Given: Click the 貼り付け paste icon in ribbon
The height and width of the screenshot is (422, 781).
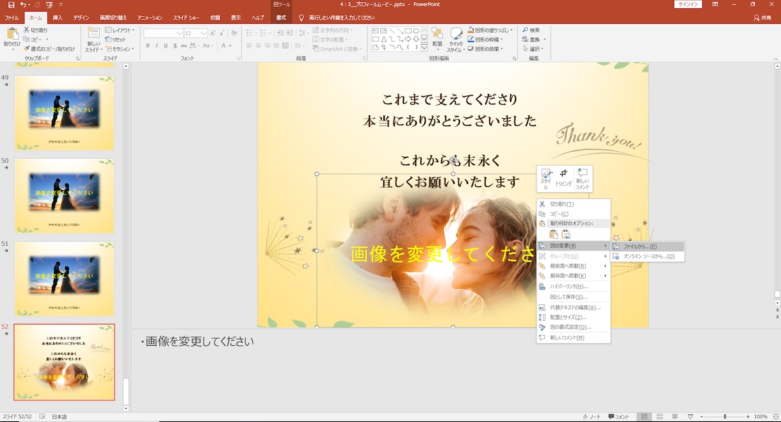Looking at the screenshot, I should tap(12, 38).
